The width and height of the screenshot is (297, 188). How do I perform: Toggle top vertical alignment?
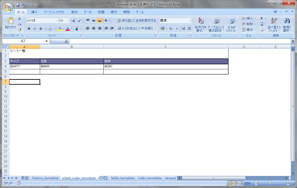88,20
